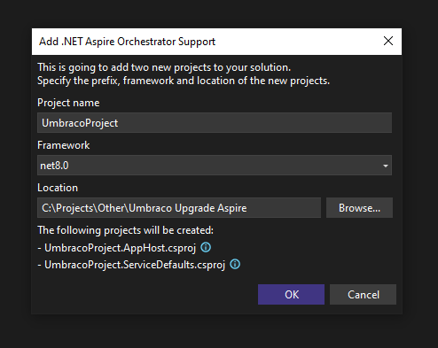Click the dialog title 'Add .NET Aspire Orchestrator Support'
The image size is (438, 348).
(x=127, y=42)
